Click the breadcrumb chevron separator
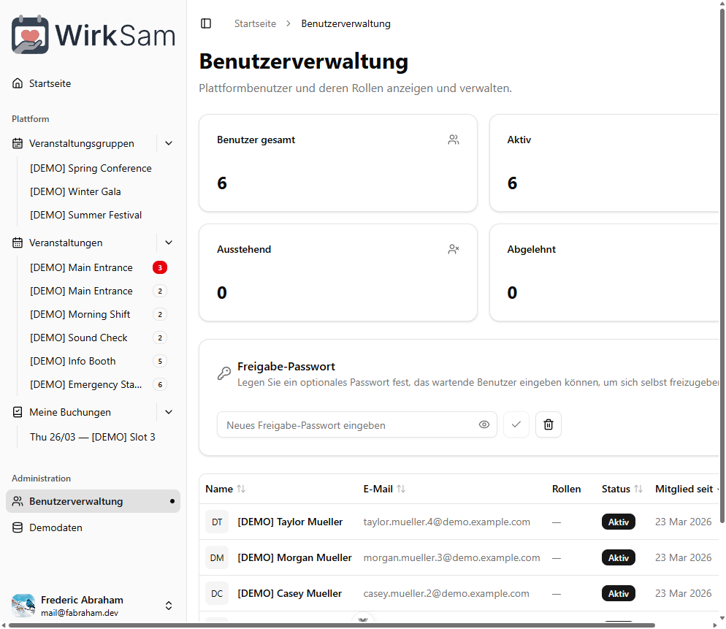The height and width of the screenshot is (629, 726). pyautogui.click(x=289, y=23)
